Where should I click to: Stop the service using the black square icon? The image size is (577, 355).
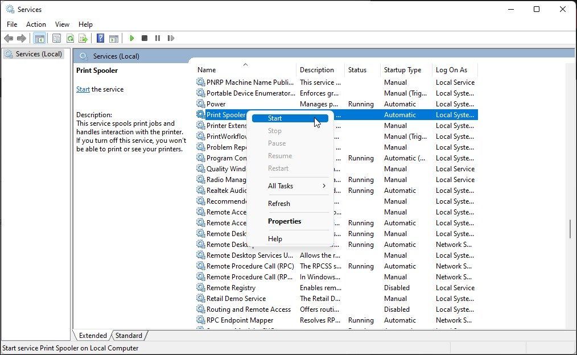145,38
